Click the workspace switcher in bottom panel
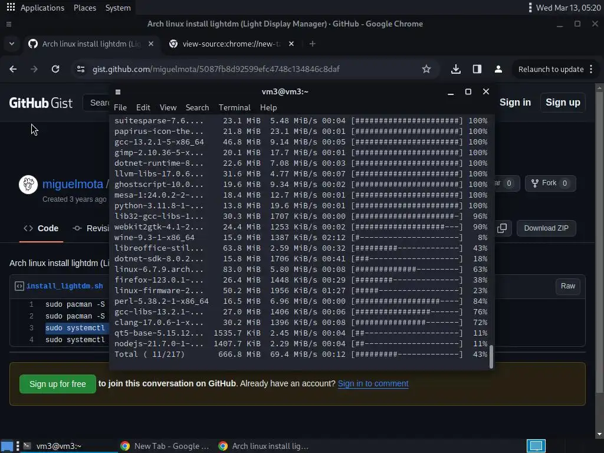 (536, 446)
